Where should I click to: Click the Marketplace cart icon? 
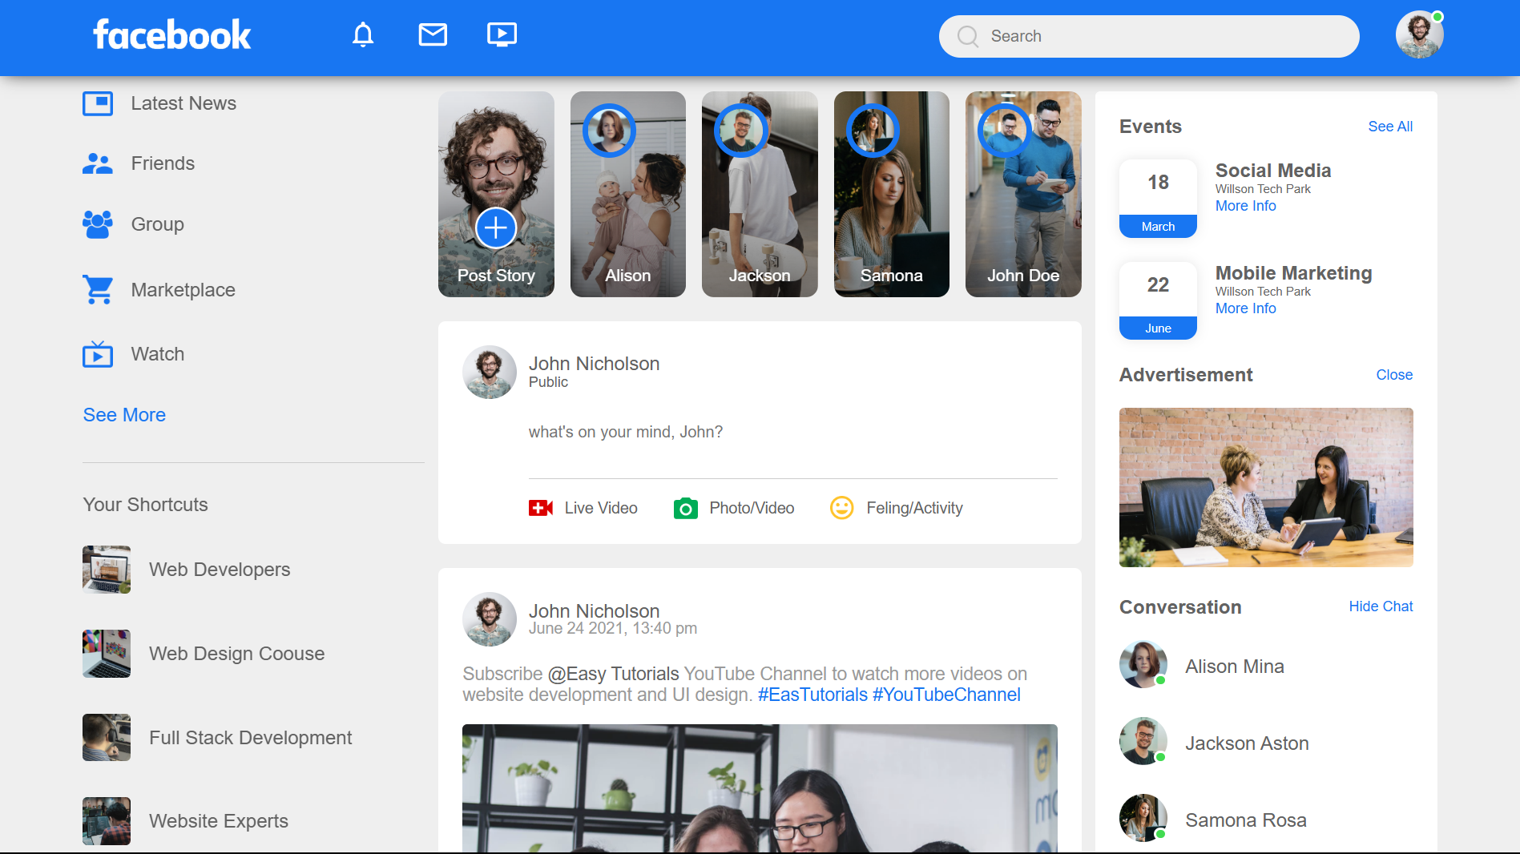98,290
